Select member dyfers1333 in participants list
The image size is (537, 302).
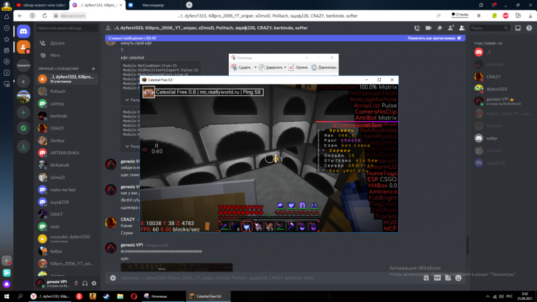(x=503, y=89)
